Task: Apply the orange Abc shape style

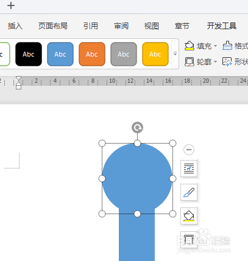Action: pos(92,54)
